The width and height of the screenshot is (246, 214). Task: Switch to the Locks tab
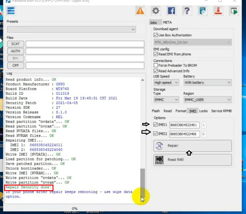pos(203,111)
